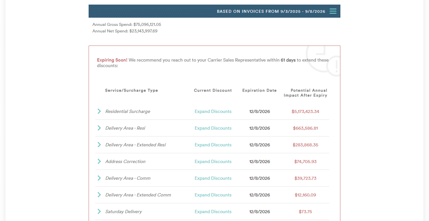The width and height of the screenshot is (429, 221).
Task: Click Expand Discounts for Delivery Area - Comm
Action: pos(213,178)
